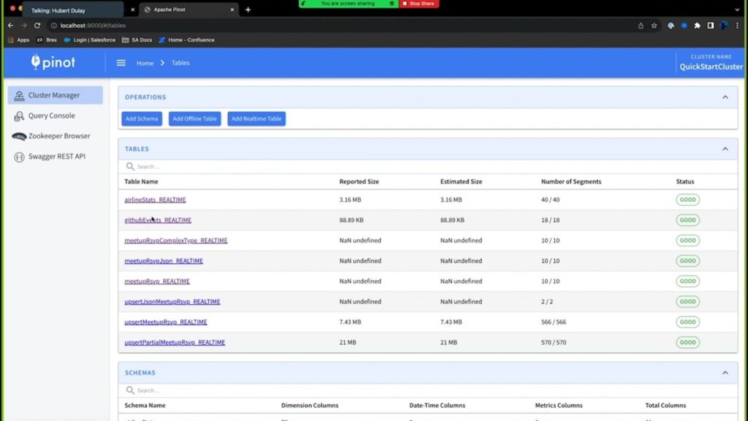The width and height of the screenshot is (748, 421).
Task: Toggle the hamburger sidebar menu icon
Action: tap(121, 63)
